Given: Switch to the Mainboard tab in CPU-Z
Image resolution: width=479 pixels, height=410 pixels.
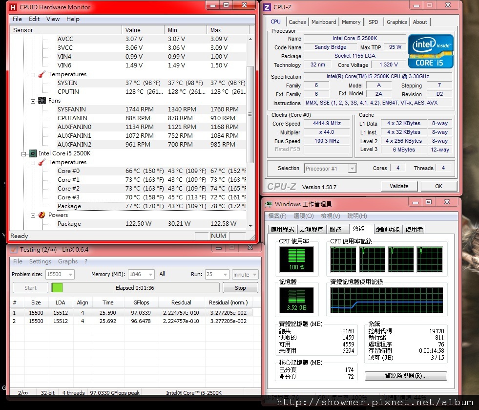Looking at the screenshot, I should [324, 22].
